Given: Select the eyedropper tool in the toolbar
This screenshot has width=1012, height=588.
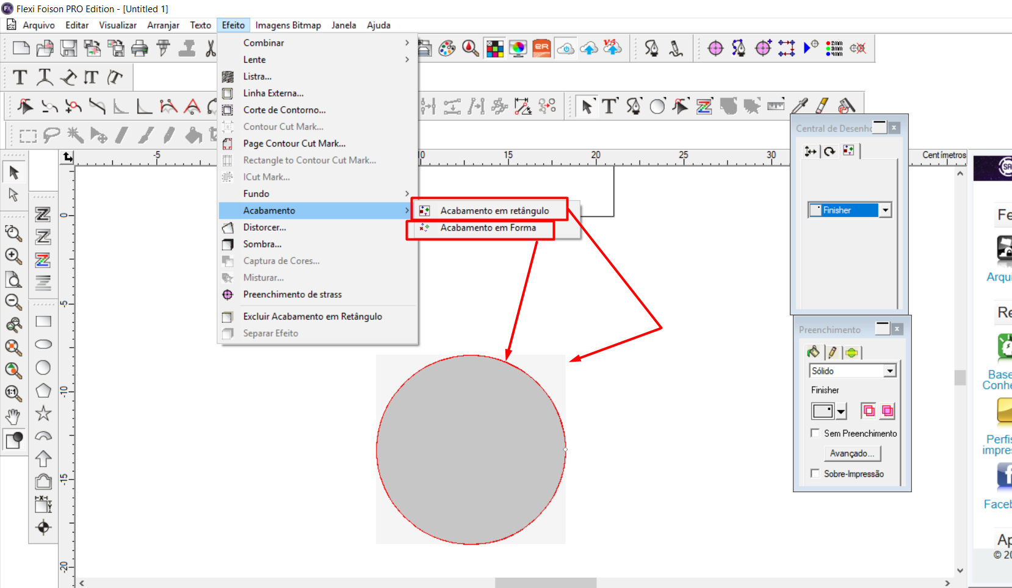Looking at the screenshot, I should coord(800,106).
